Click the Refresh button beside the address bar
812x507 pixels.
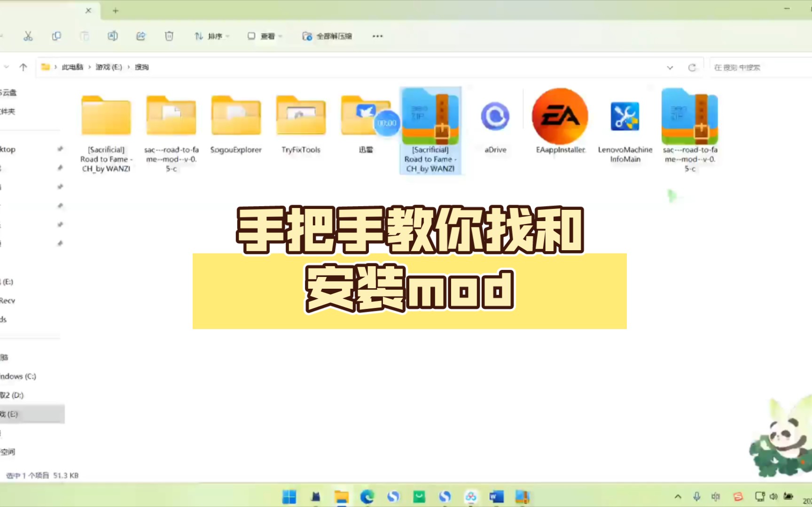tap(693, 67)
